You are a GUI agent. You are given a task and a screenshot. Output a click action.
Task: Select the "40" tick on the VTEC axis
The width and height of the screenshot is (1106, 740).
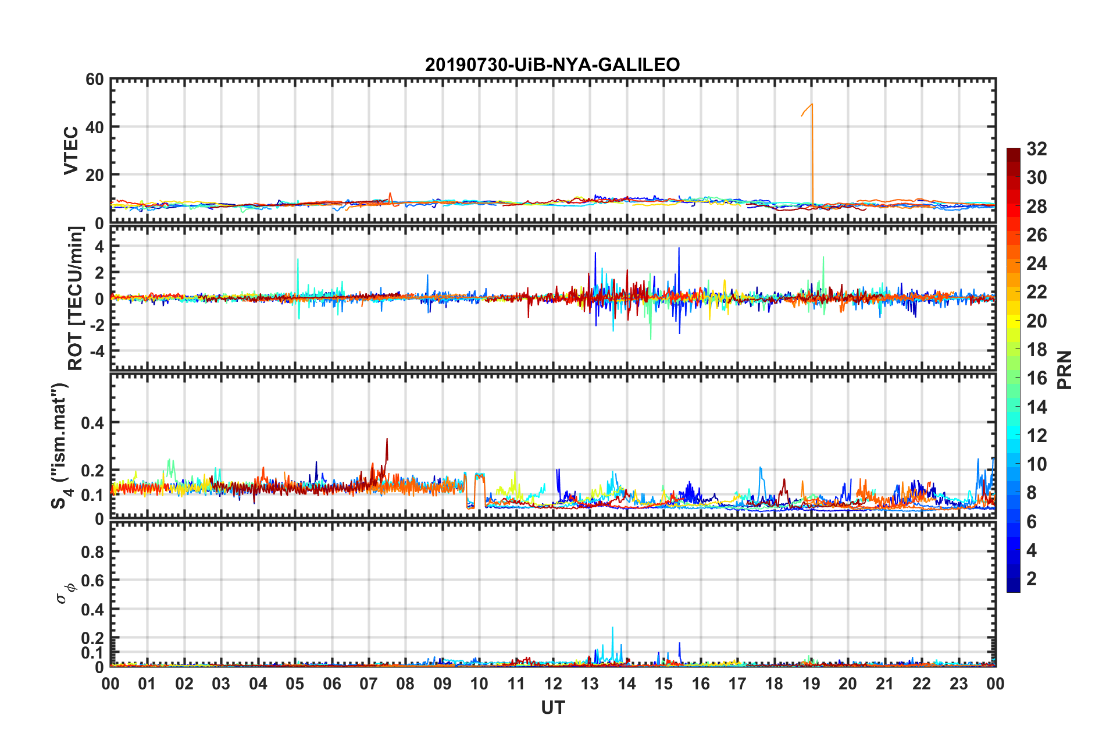(95, 127)
